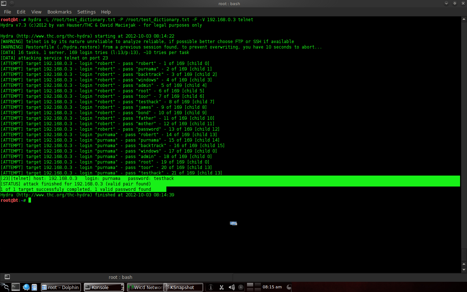Image resolution: width=467 pixels, height=292 pixels.
Task: Click the attempt line login "robert" pass "james"
Action: point(104,107)
